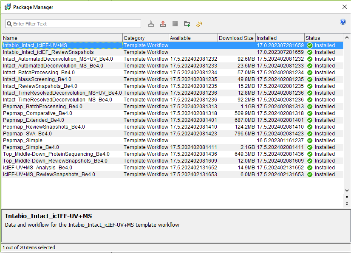
Task: Sort by the Status column header
Action: [324, 38]
